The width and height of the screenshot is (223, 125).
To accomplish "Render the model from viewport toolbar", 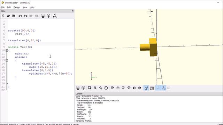I will 83,88.
